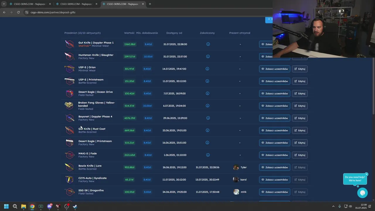Click info icon in Gut Knife Doppler row
Screen dimensions: 375x211
coord(208,44)
